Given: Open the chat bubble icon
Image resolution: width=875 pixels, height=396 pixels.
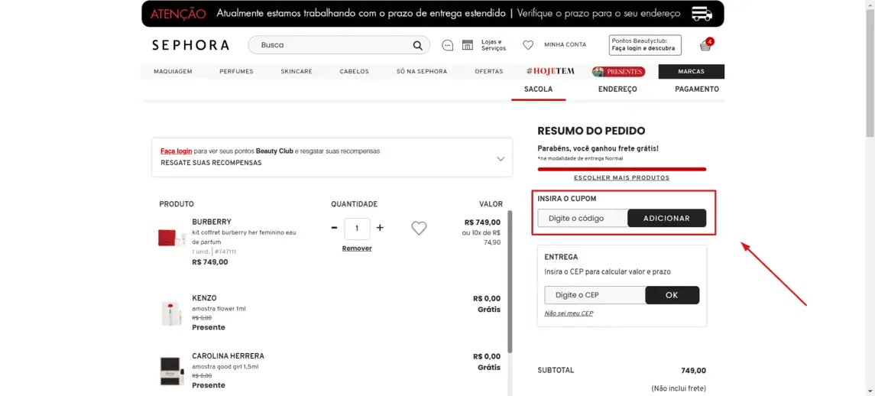Looking at the screenshot, I should point(448,45).
